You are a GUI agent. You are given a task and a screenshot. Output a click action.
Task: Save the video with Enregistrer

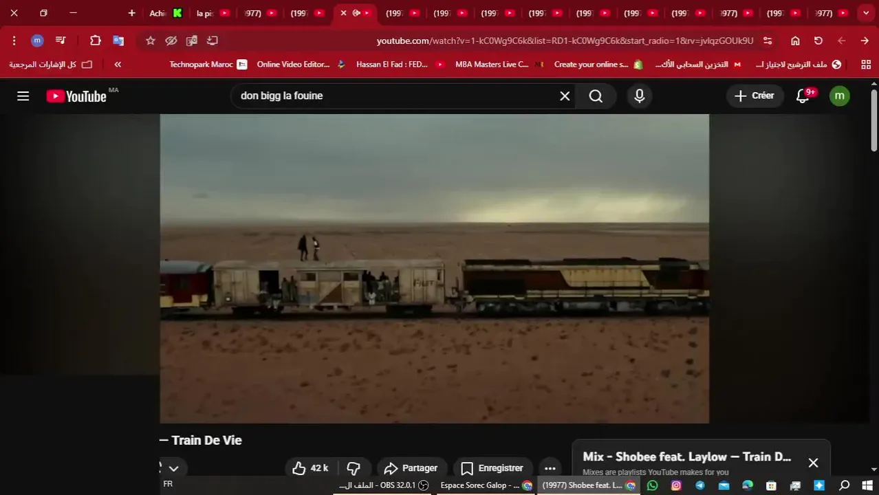coord(492,468)
